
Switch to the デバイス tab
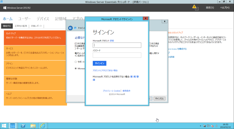click(43, 19)
